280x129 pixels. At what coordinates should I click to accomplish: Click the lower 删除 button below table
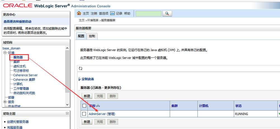113,122
